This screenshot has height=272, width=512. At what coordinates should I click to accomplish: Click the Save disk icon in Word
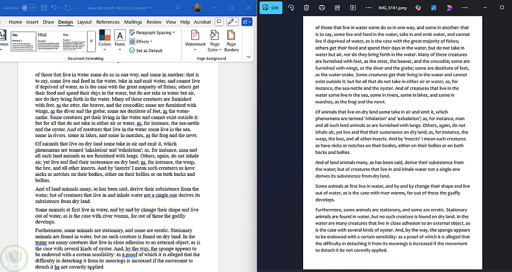coord(44,8)
